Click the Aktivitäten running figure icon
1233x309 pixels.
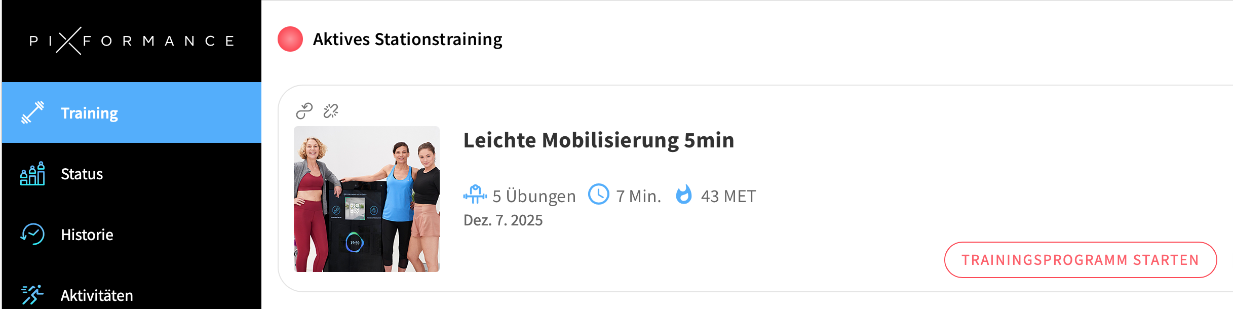point(32,294)
